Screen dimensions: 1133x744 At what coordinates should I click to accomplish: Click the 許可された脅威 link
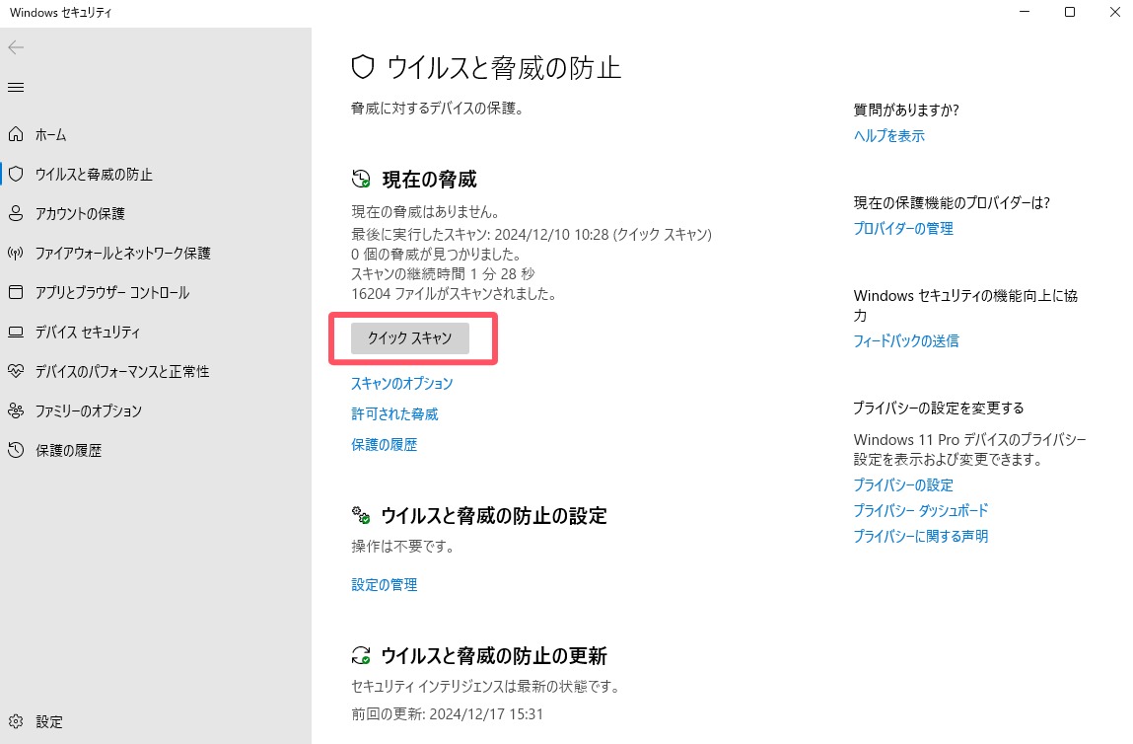(394, 413)
